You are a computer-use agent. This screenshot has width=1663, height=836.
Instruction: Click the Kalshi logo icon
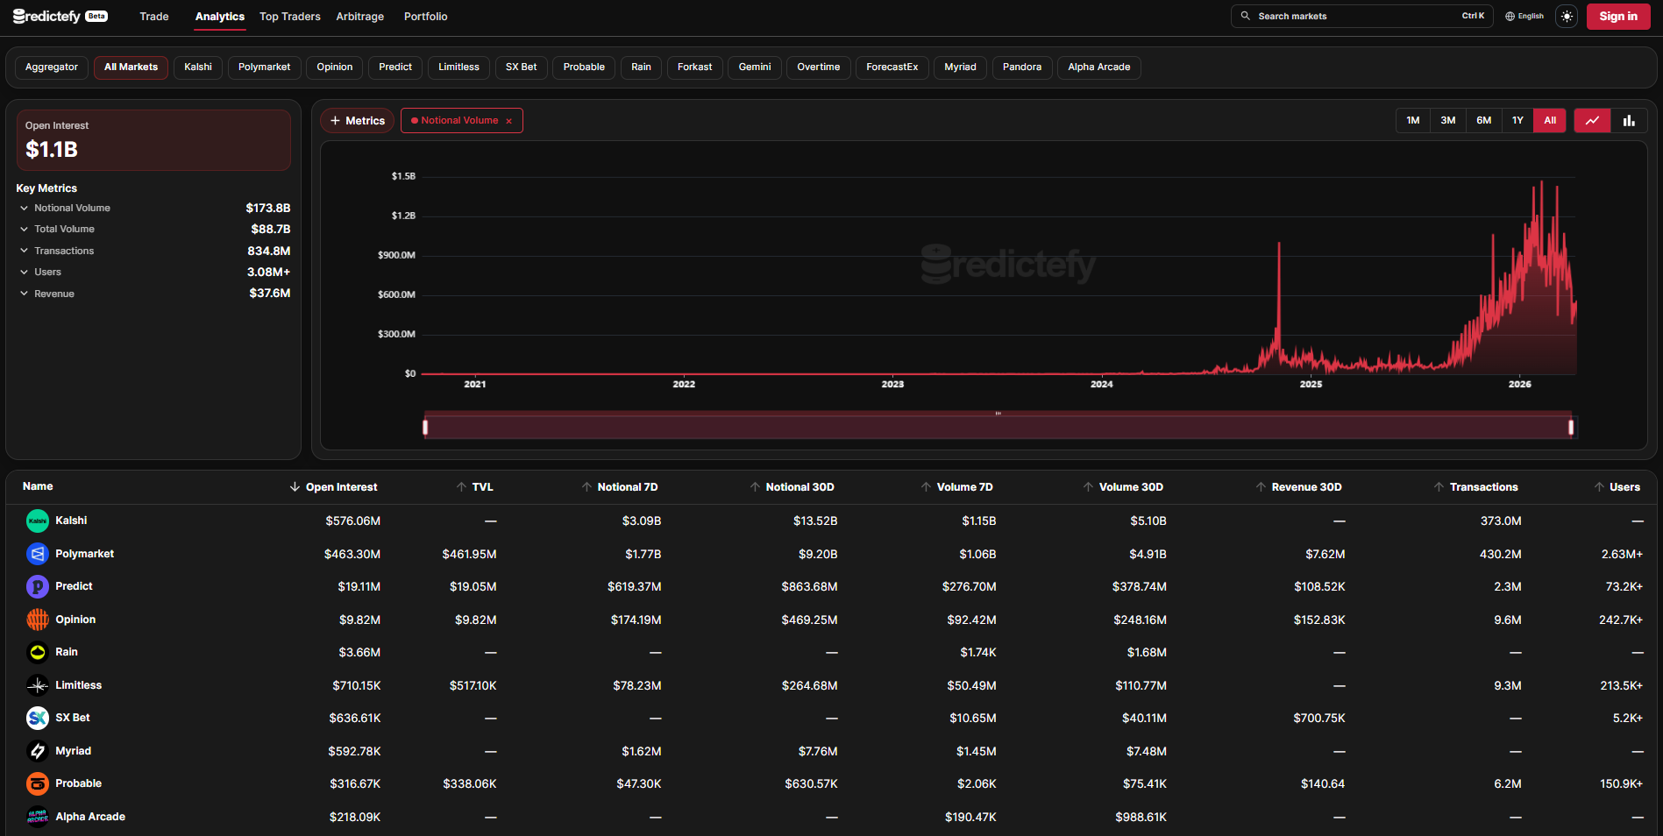coord(38,521)
